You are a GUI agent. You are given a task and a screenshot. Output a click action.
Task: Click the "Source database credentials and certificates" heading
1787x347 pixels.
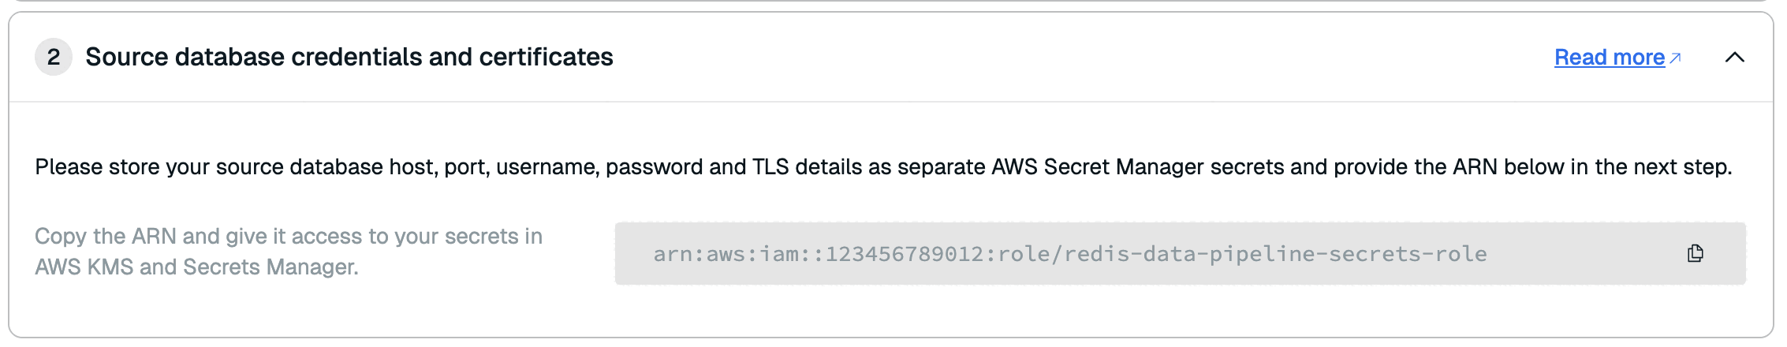pos(349,57)
